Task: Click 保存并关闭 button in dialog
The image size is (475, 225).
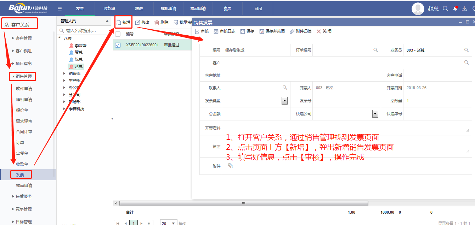Action: (x=272, y=31)
